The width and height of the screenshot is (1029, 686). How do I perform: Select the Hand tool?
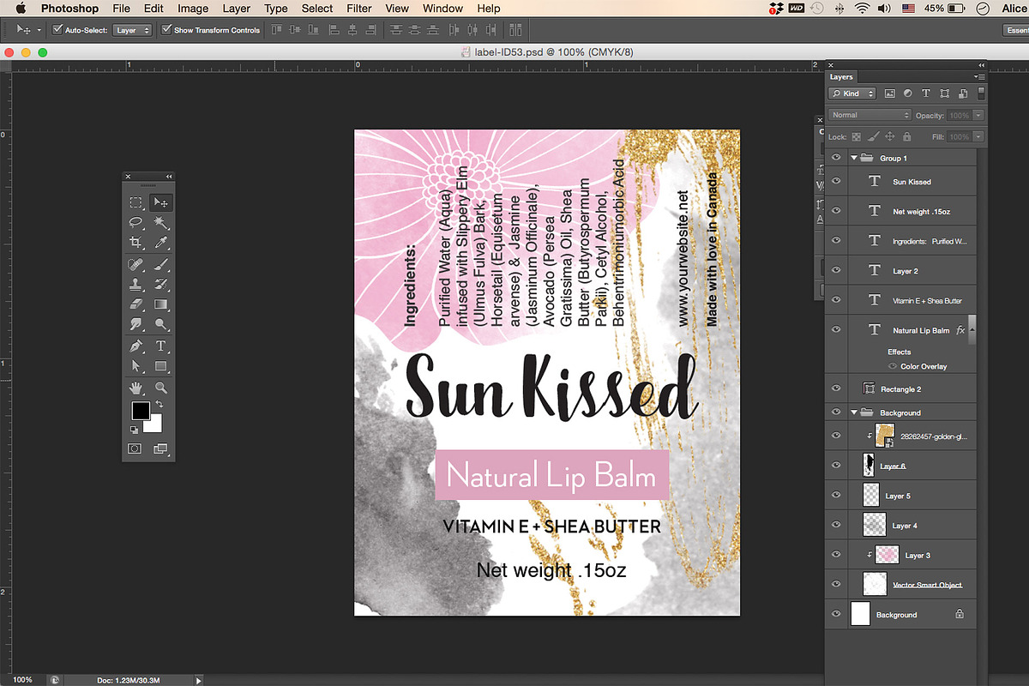135,388
